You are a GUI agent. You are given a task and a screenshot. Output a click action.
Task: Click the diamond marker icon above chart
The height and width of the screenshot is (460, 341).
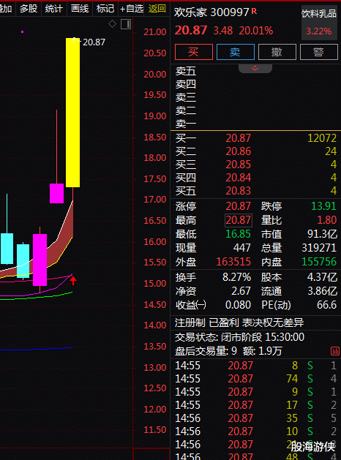click(112, 24)
